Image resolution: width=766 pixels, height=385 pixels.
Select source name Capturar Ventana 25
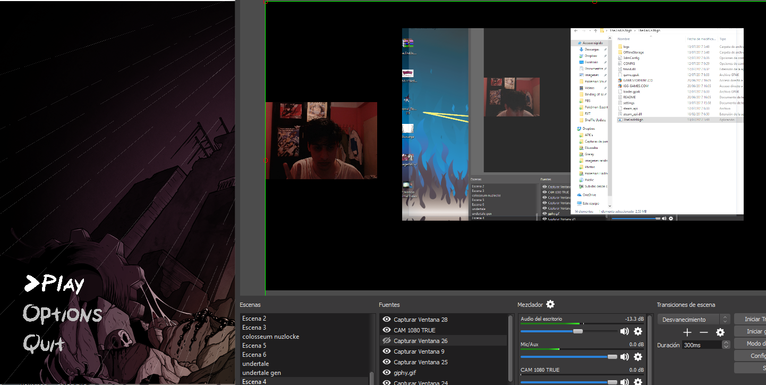[421, 362]
